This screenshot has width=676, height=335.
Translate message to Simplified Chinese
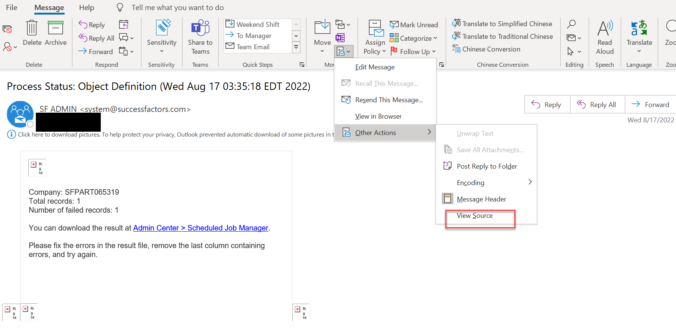click(x=502, y=24)
